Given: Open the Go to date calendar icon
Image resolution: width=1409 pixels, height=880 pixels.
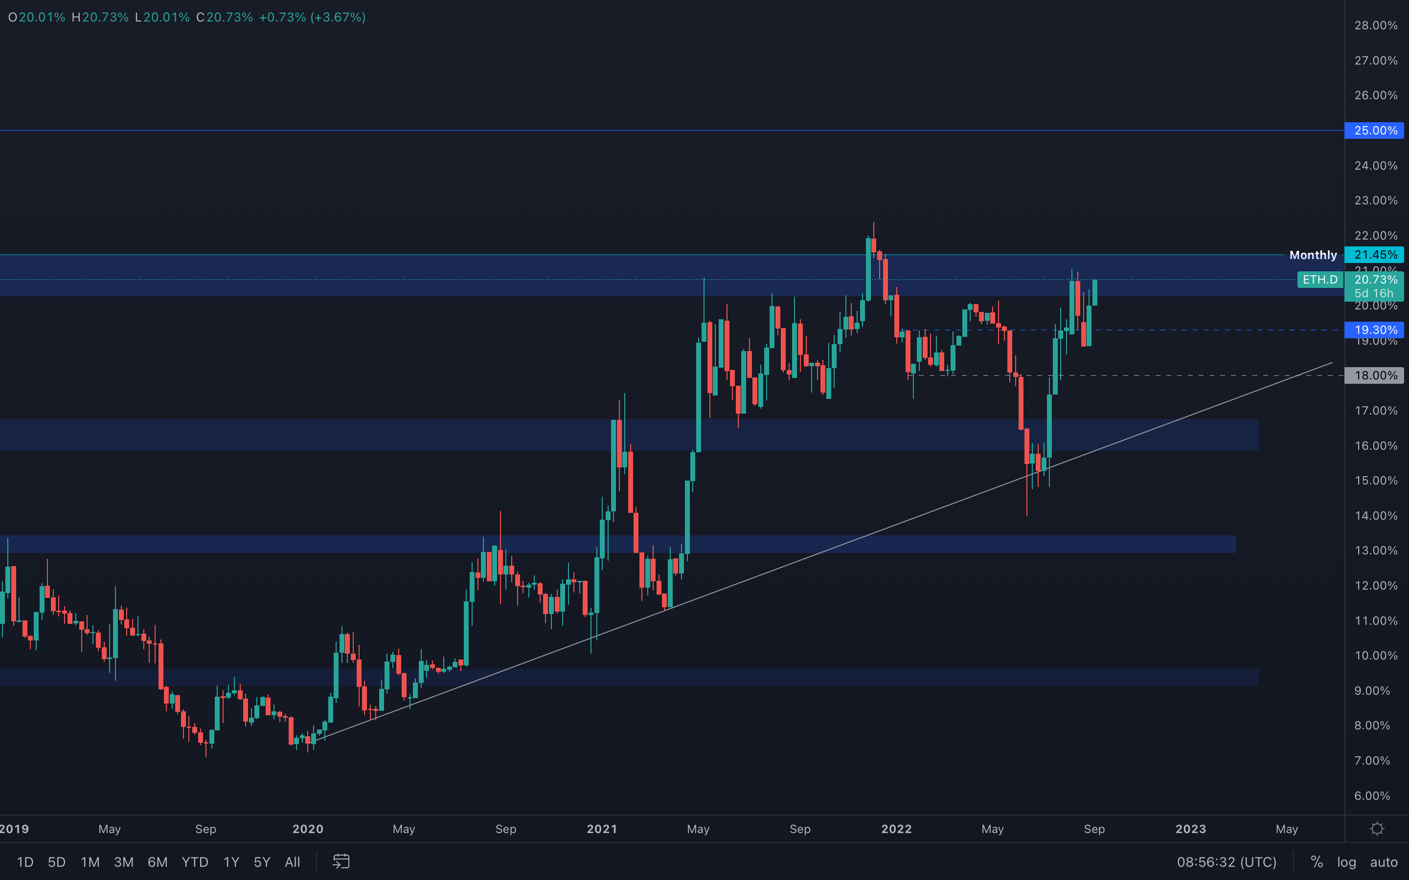Looking at the screenshot, I should pyautogui.click(x=341, y=861).
